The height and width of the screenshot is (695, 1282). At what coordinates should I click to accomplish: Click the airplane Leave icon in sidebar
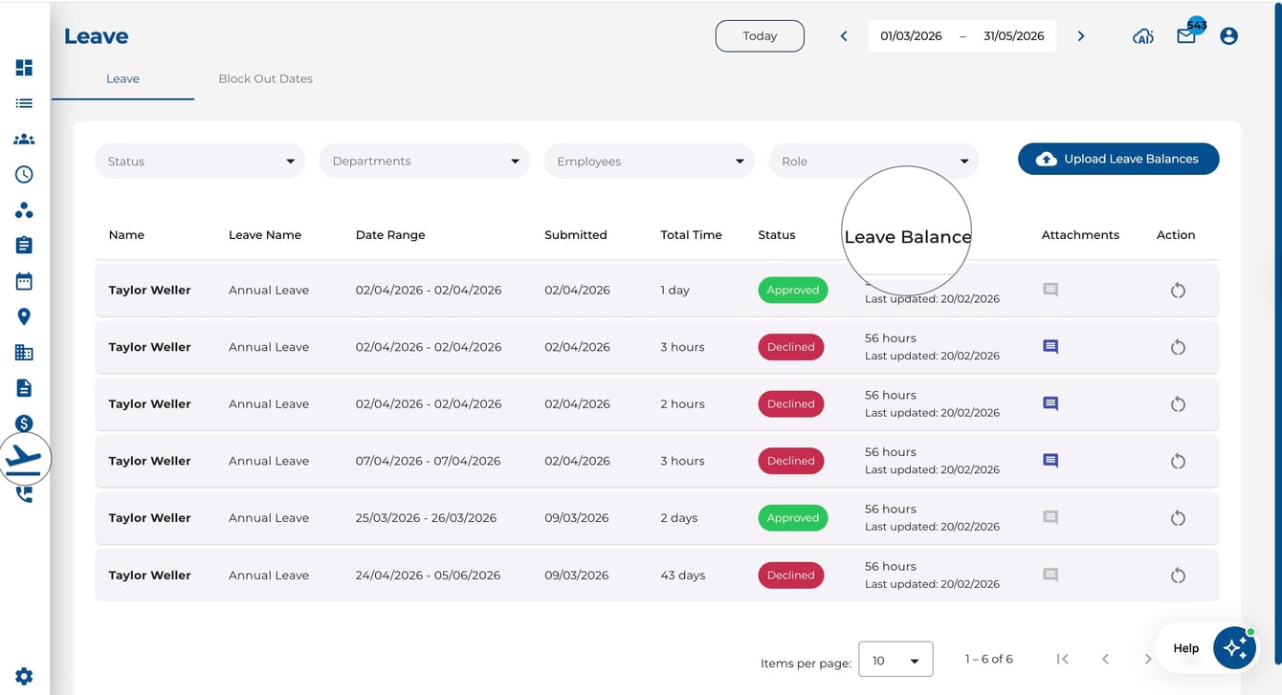(x=24, y=460)
